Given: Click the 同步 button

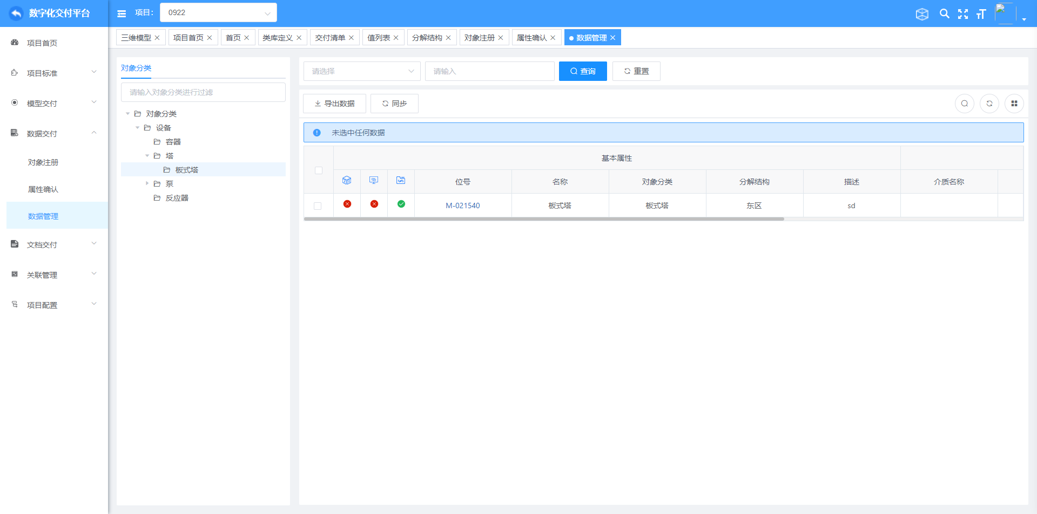Looking at the screenshot, I should (394, 104).
